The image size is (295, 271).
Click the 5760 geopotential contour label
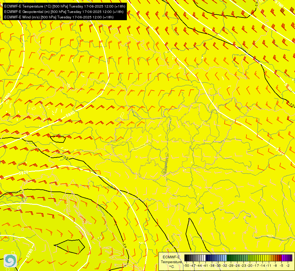(279, 4)
